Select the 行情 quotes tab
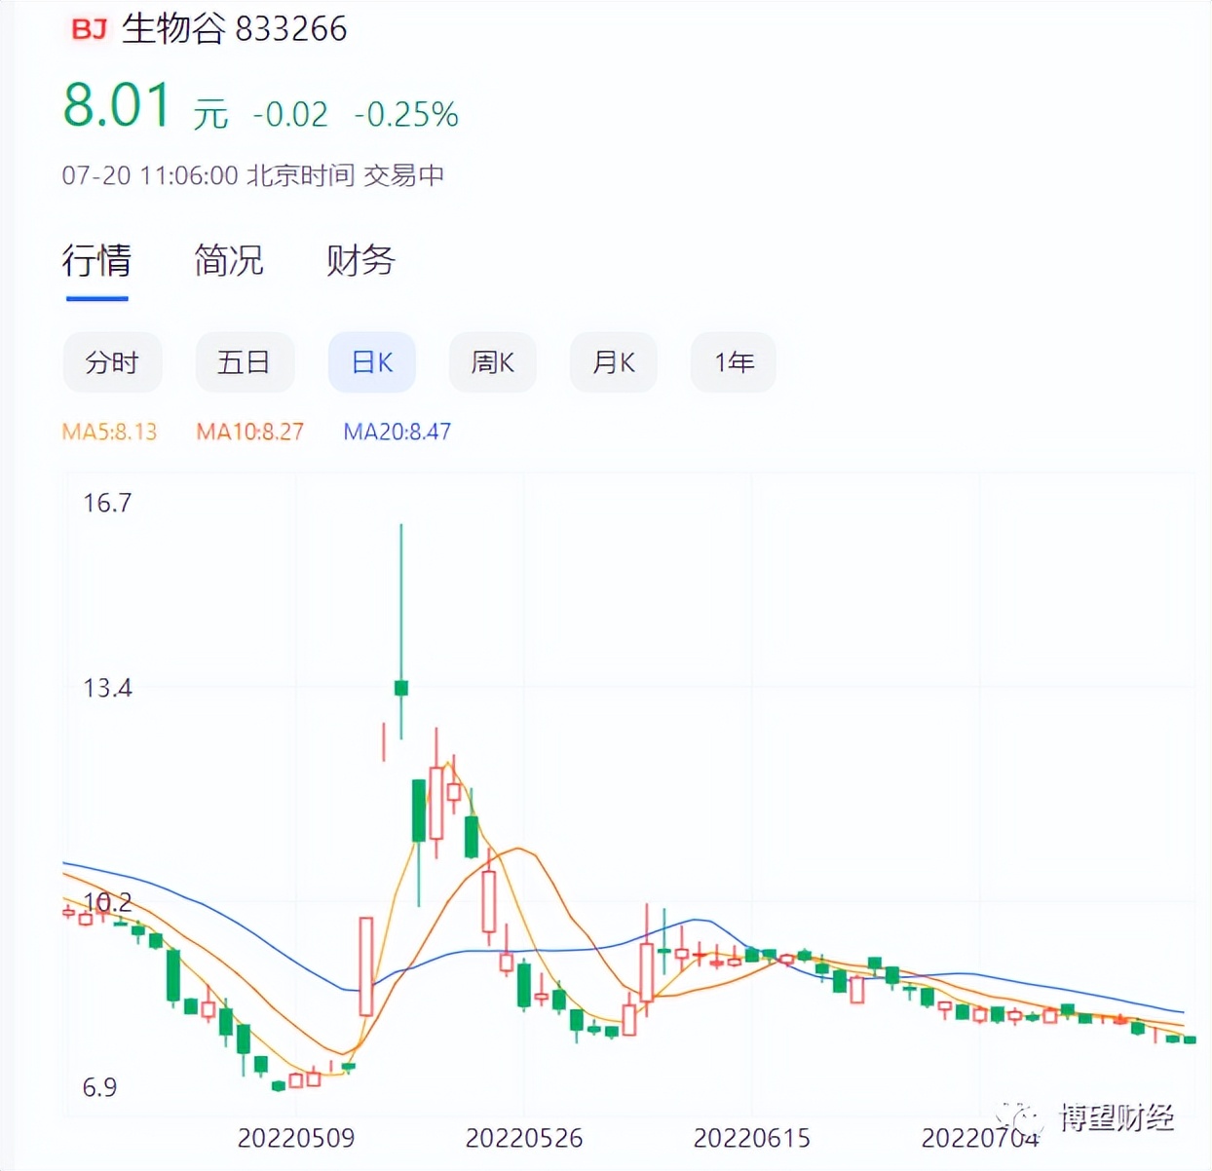This screenshot has height=1171, width=1212. (x=96, y=260)
